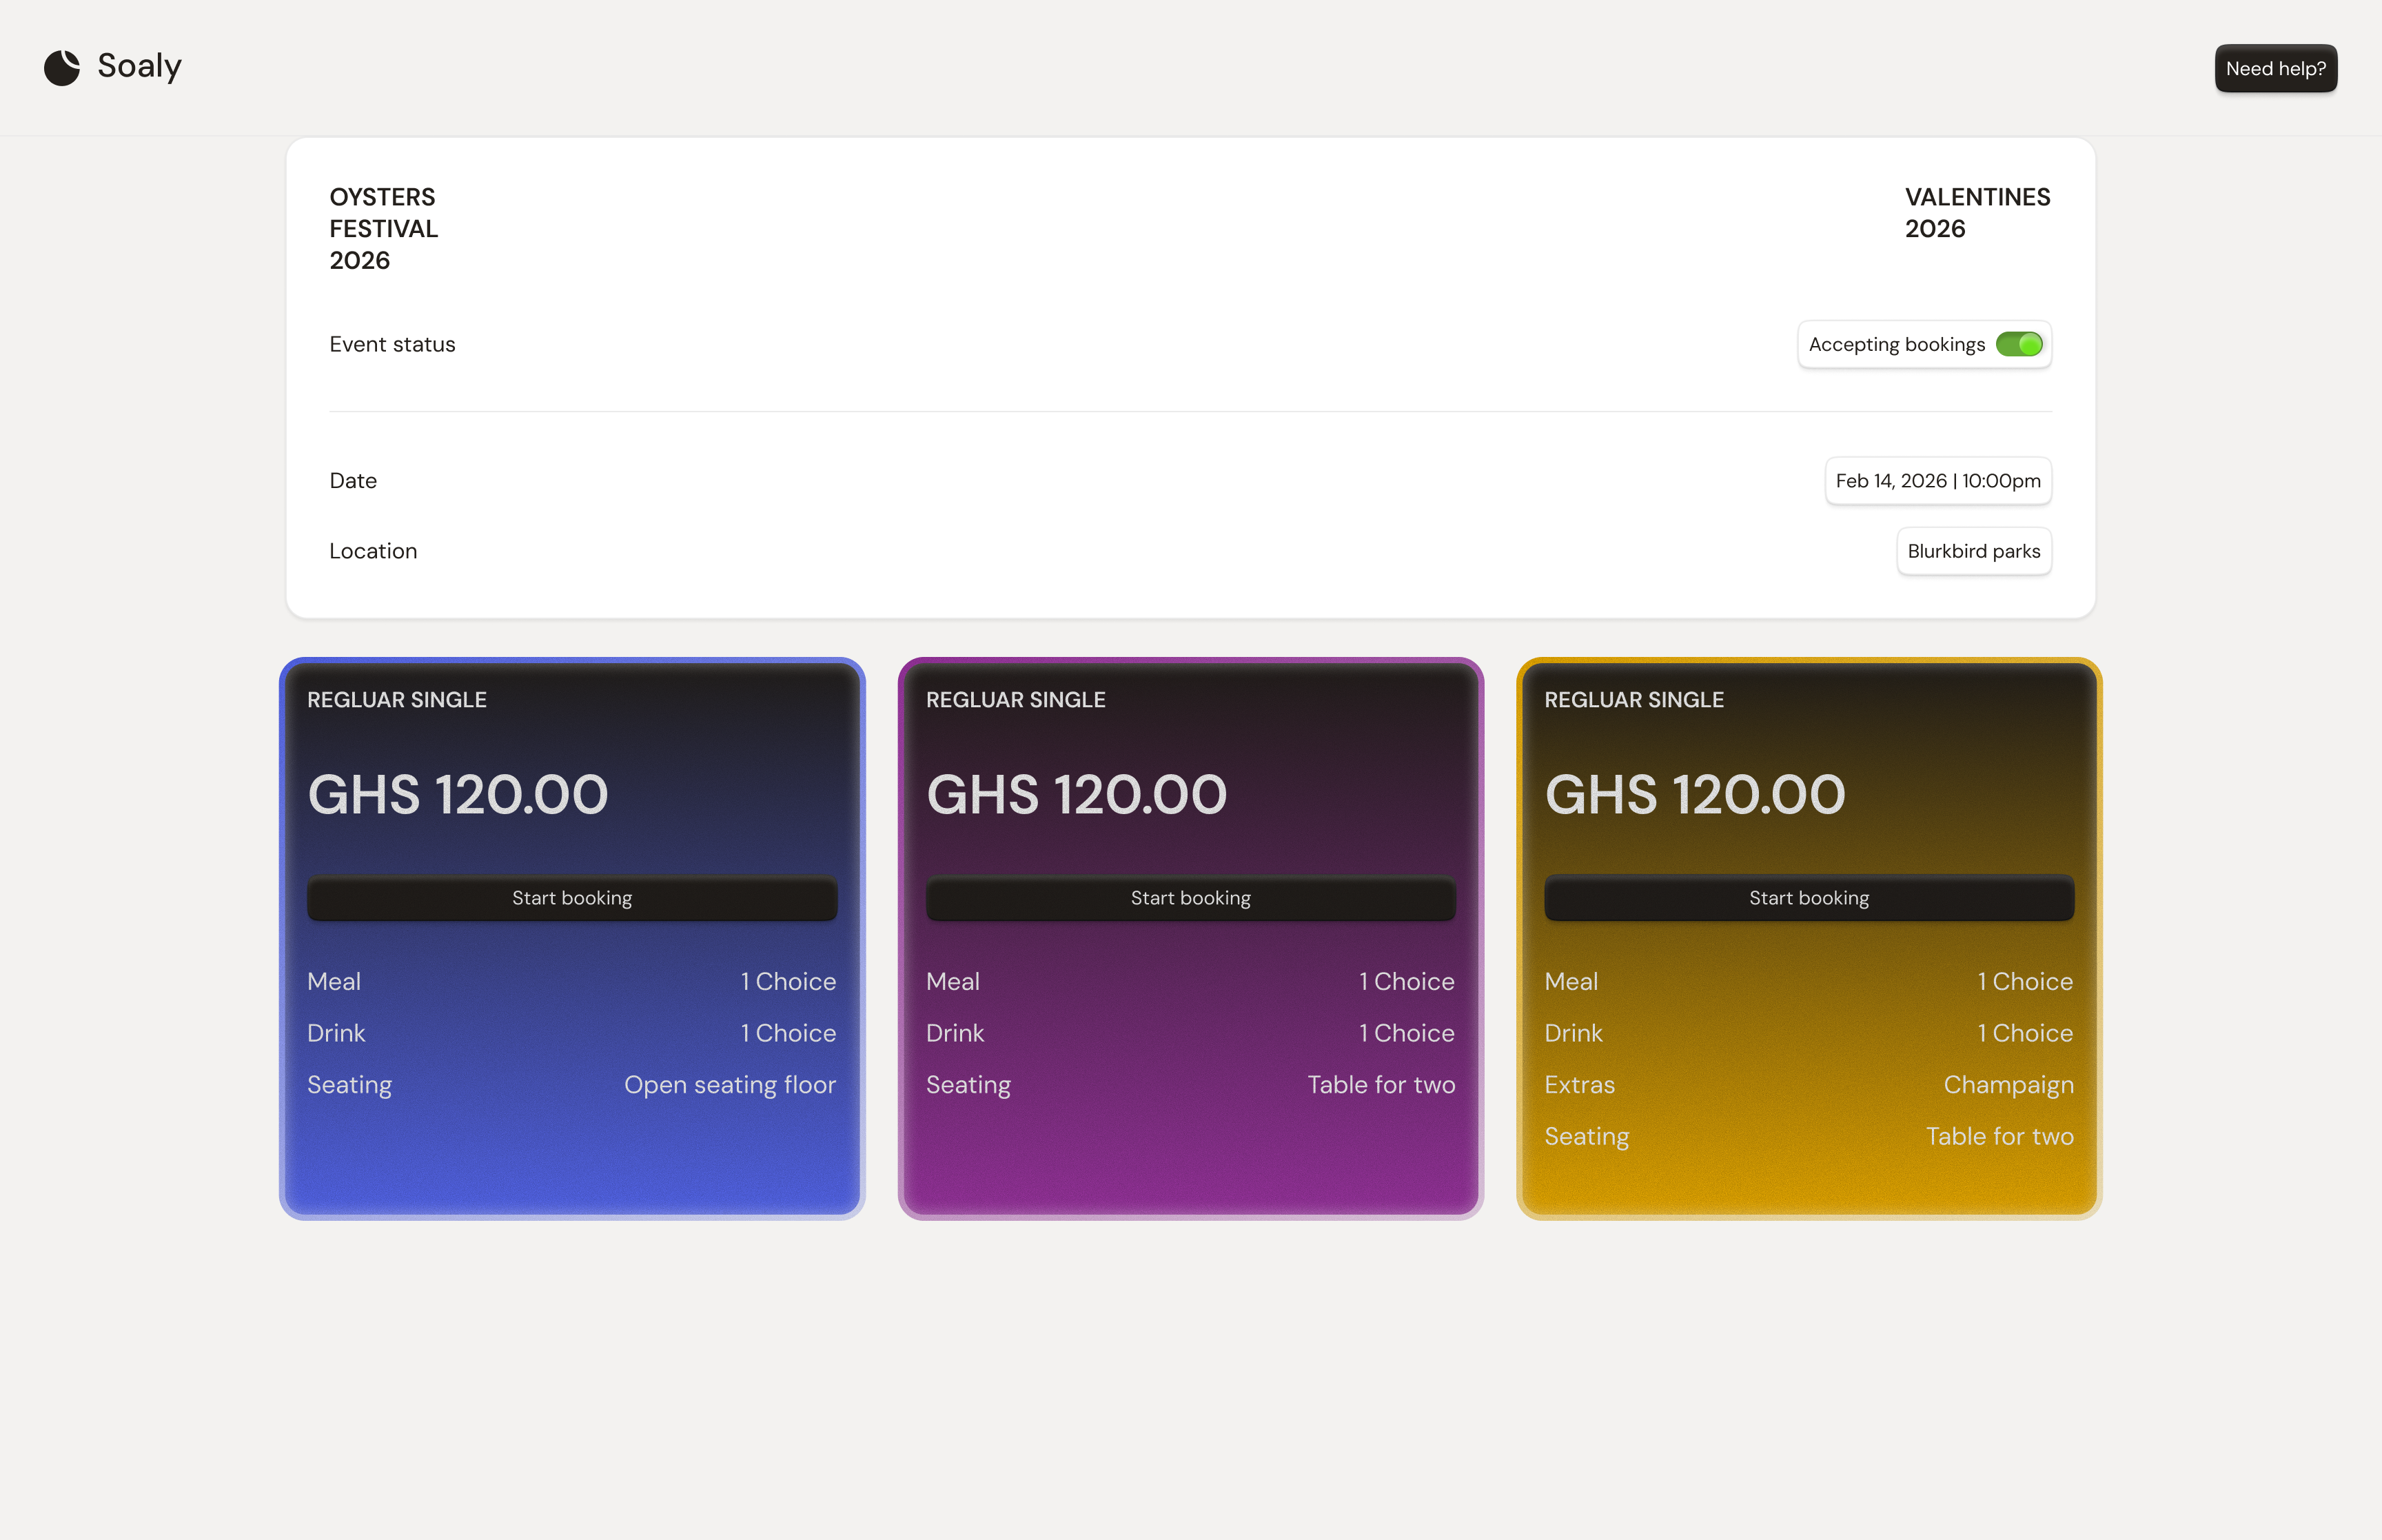Click the Accepting bookings label
This screenshot has height=1540, width=2382.
point(1896,344)
